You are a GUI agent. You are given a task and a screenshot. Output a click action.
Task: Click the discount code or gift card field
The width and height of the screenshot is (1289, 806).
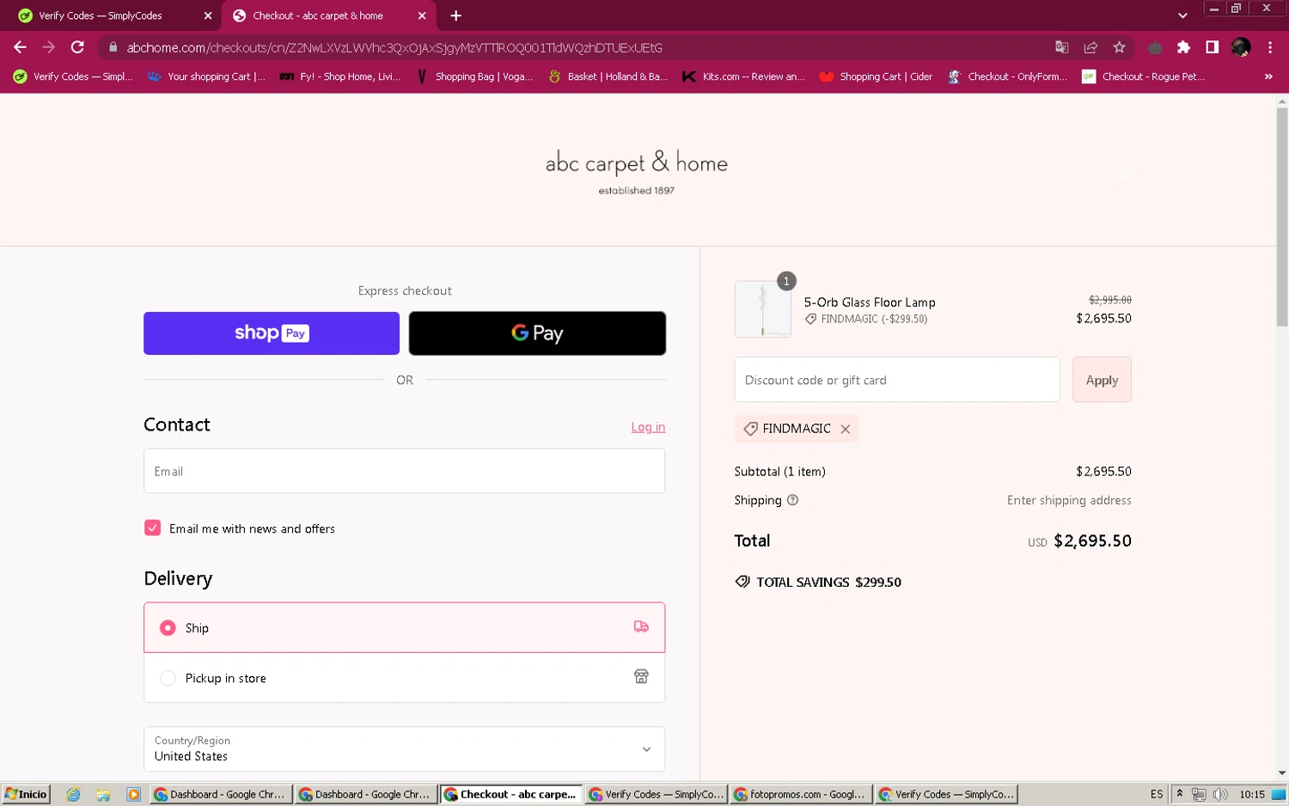tap(897, 380)
